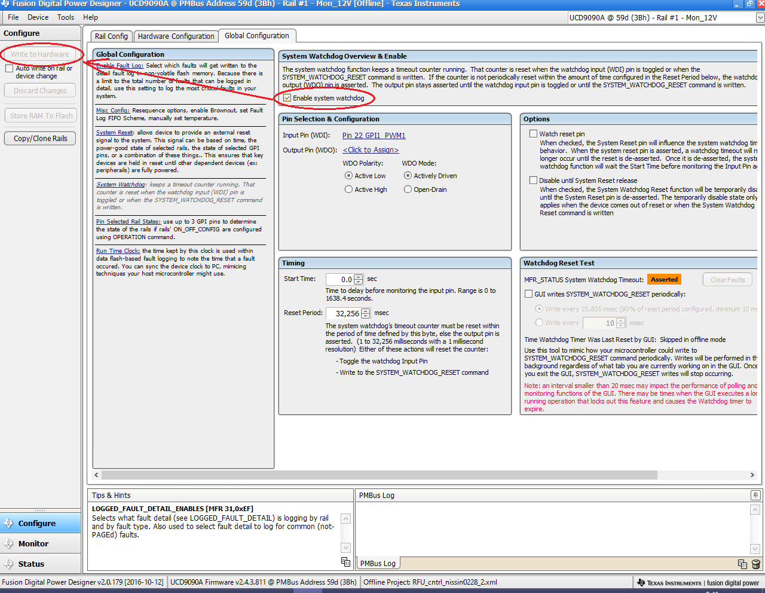Click the Tips & Hints scroll up arrow
The image size is (765, 593).
click(345, 518)
